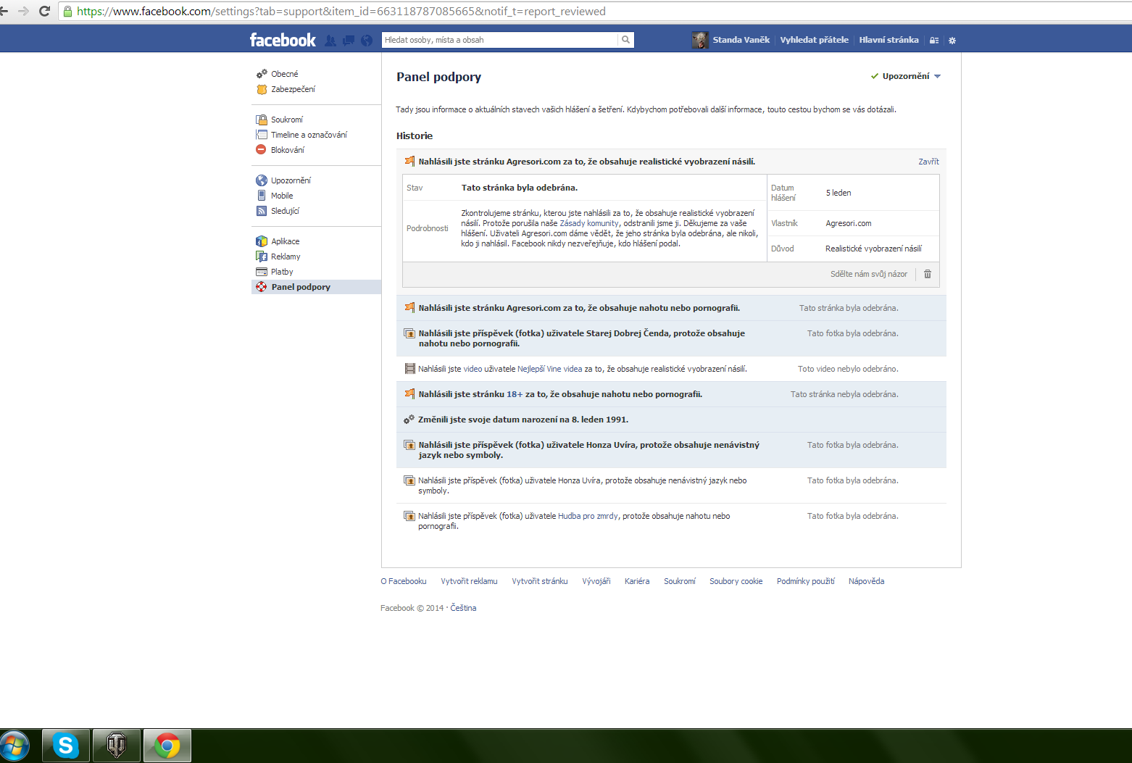Click the 'Toto video nebylo odebráno.' status text
Screen dimensions: 1132x763
[848, 369]
